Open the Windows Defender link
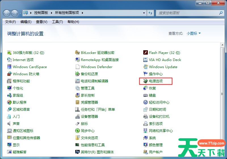This screenshot has width=227, height=159. point(96,67)
